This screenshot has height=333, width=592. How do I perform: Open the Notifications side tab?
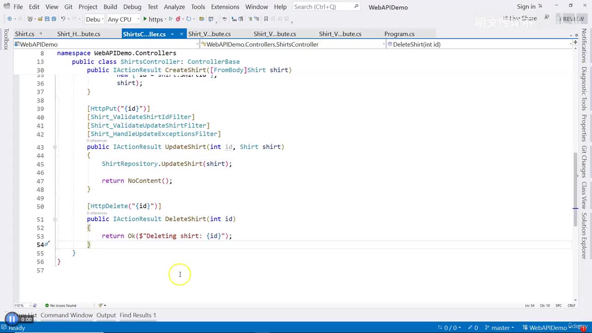click(x=584, y=45)
